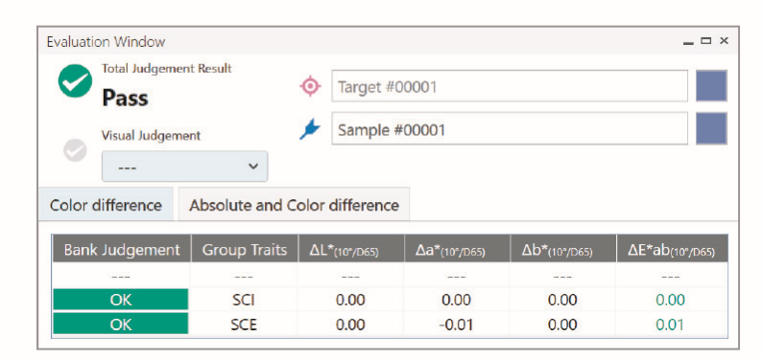Select the Bank Judgement column header

(122, 249)
